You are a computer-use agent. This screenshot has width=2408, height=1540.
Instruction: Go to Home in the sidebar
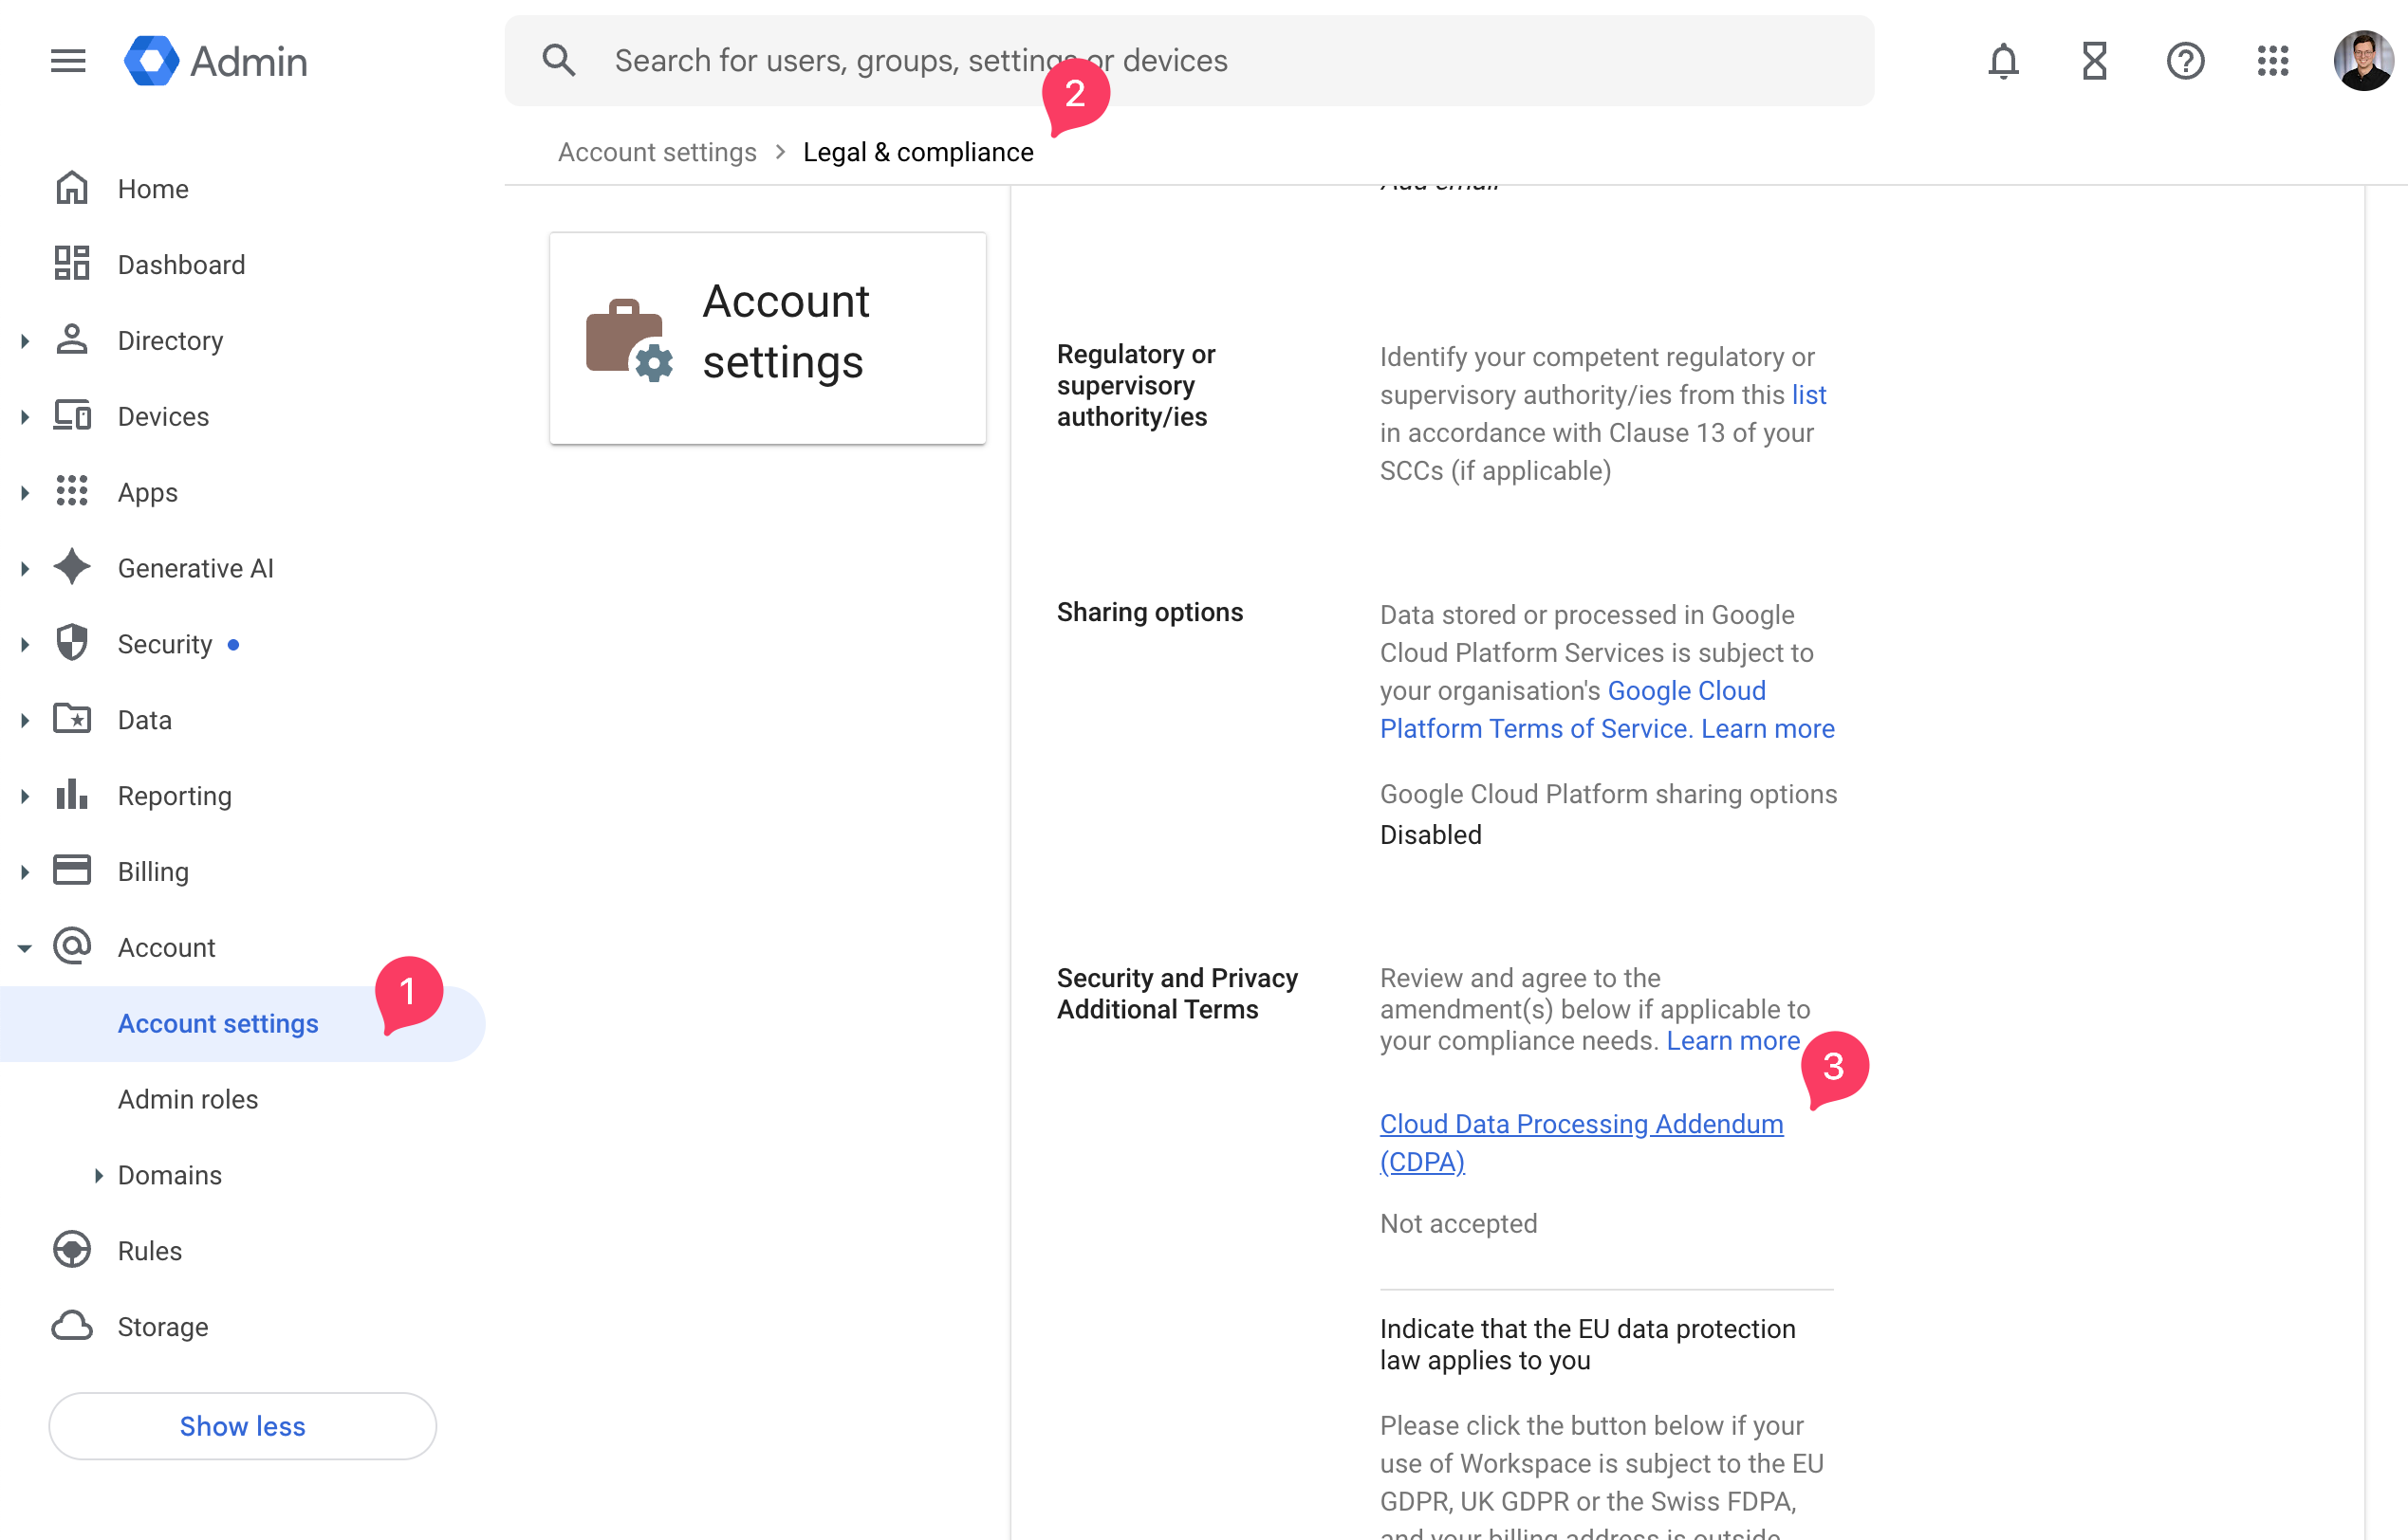coord(153,189)
